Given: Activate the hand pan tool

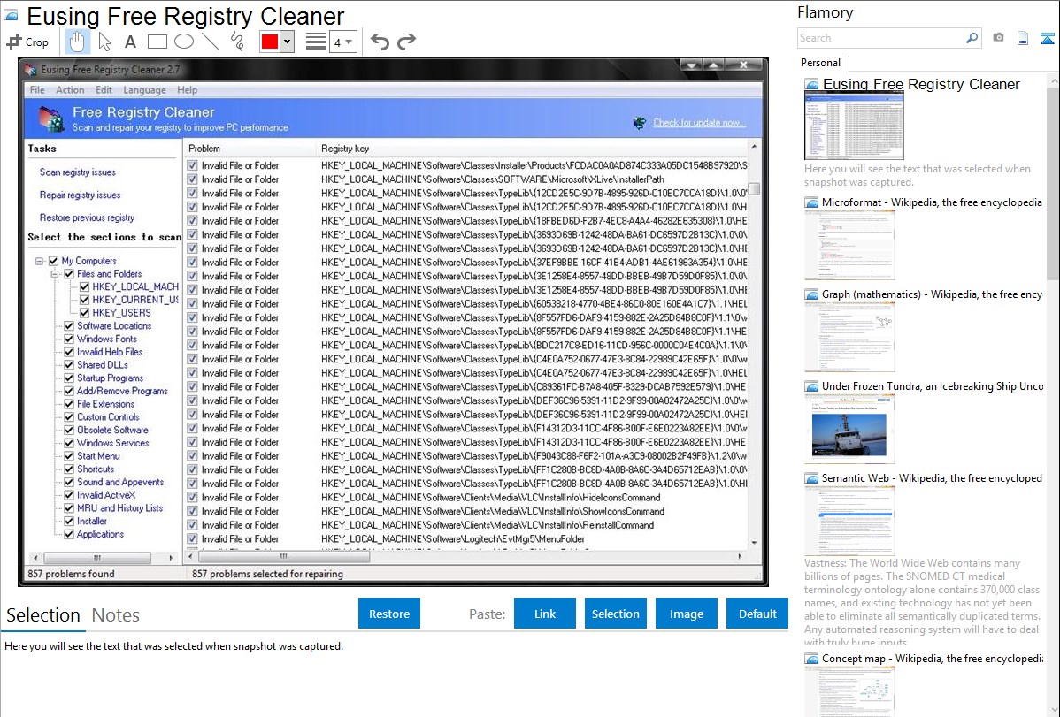Looking at the screenshot, I should pyautogui.click(x=77, y=42).
